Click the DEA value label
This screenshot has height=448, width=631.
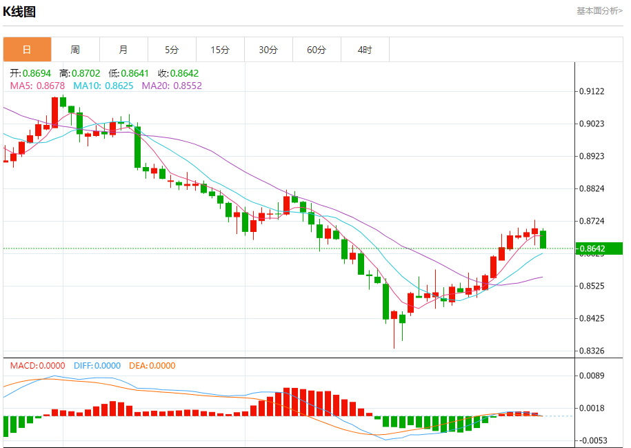pyautogui.click(x=152, y=366)
